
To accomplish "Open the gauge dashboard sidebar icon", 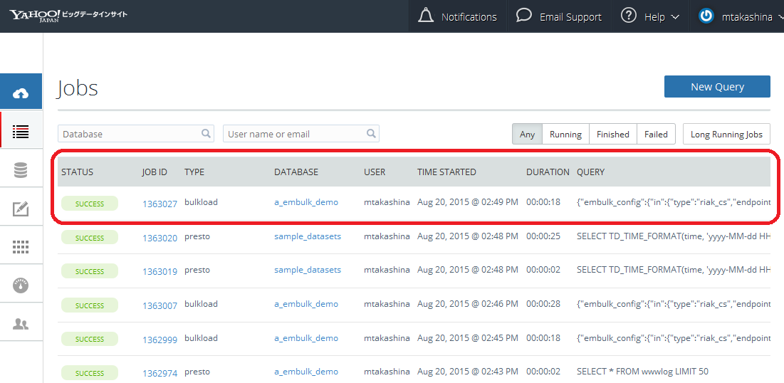I will pos(21,285).
